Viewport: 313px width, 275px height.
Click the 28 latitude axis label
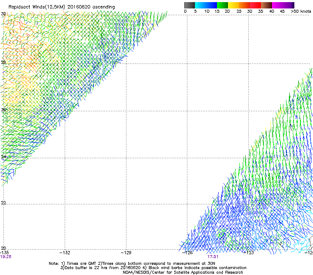pyautogui.click(x=3, y=62)
